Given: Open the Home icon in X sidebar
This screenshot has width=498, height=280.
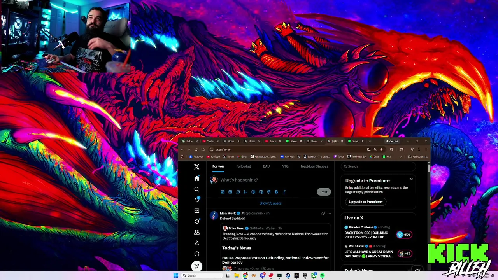Looking at the screenshot, I should coord(196,178).
